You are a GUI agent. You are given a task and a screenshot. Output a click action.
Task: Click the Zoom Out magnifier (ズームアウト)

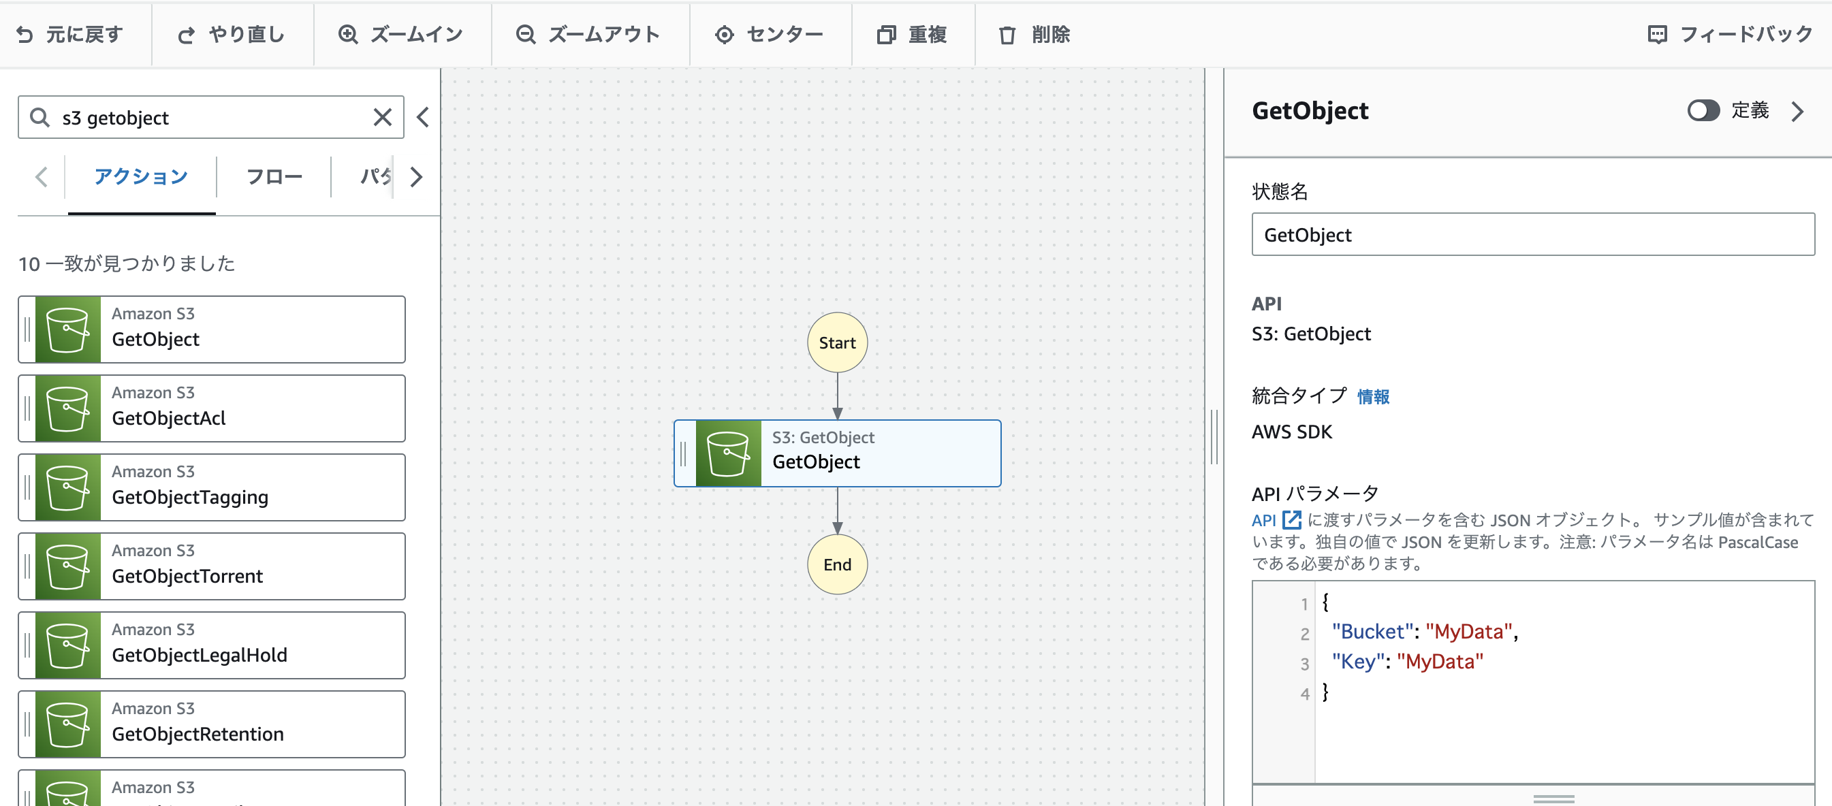526,34
